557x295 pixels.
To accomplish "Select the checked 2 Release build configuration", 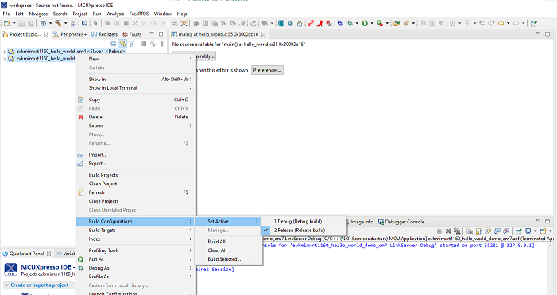I will coord(299,231).
